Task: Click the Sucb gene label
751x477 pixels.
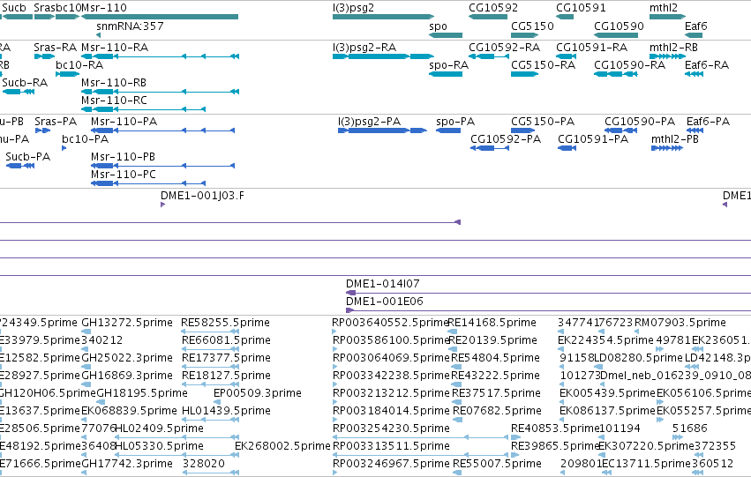Action: (14, 8)
